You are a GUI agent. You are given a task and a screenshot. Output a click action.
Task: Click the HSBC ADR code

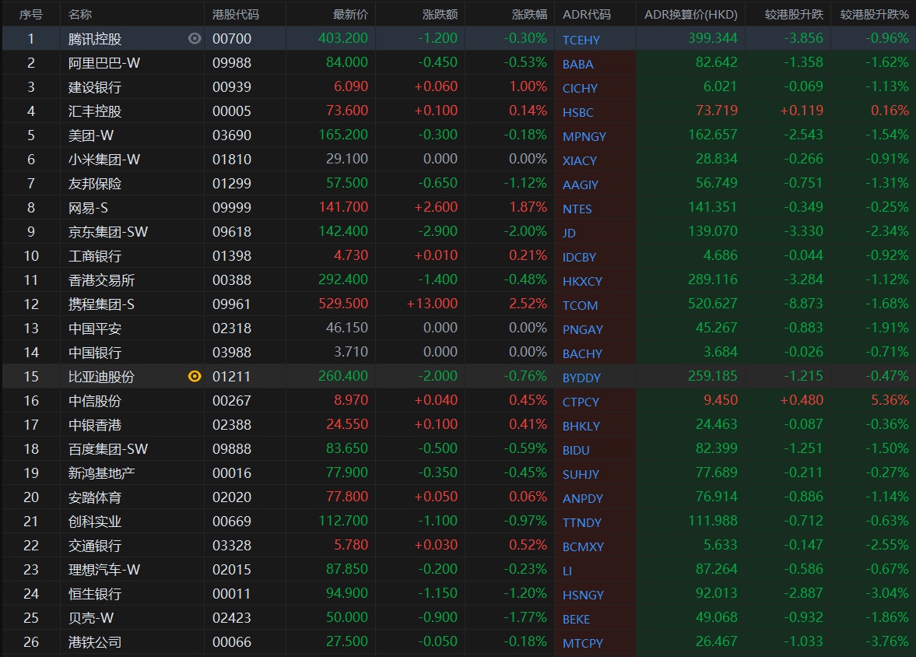coord(578,112)
